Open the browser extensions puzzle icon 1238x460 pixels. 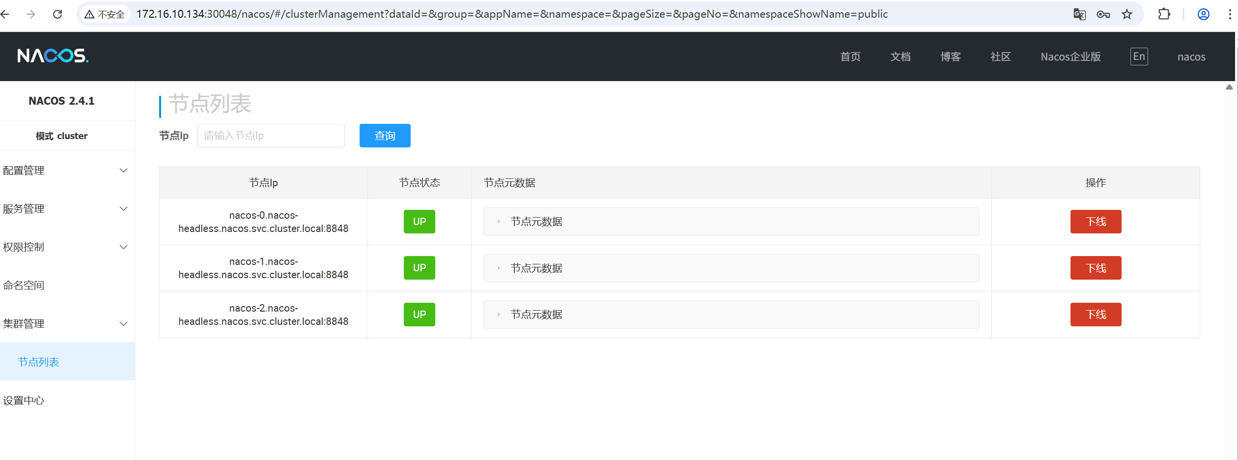[x=1164, y=14]
